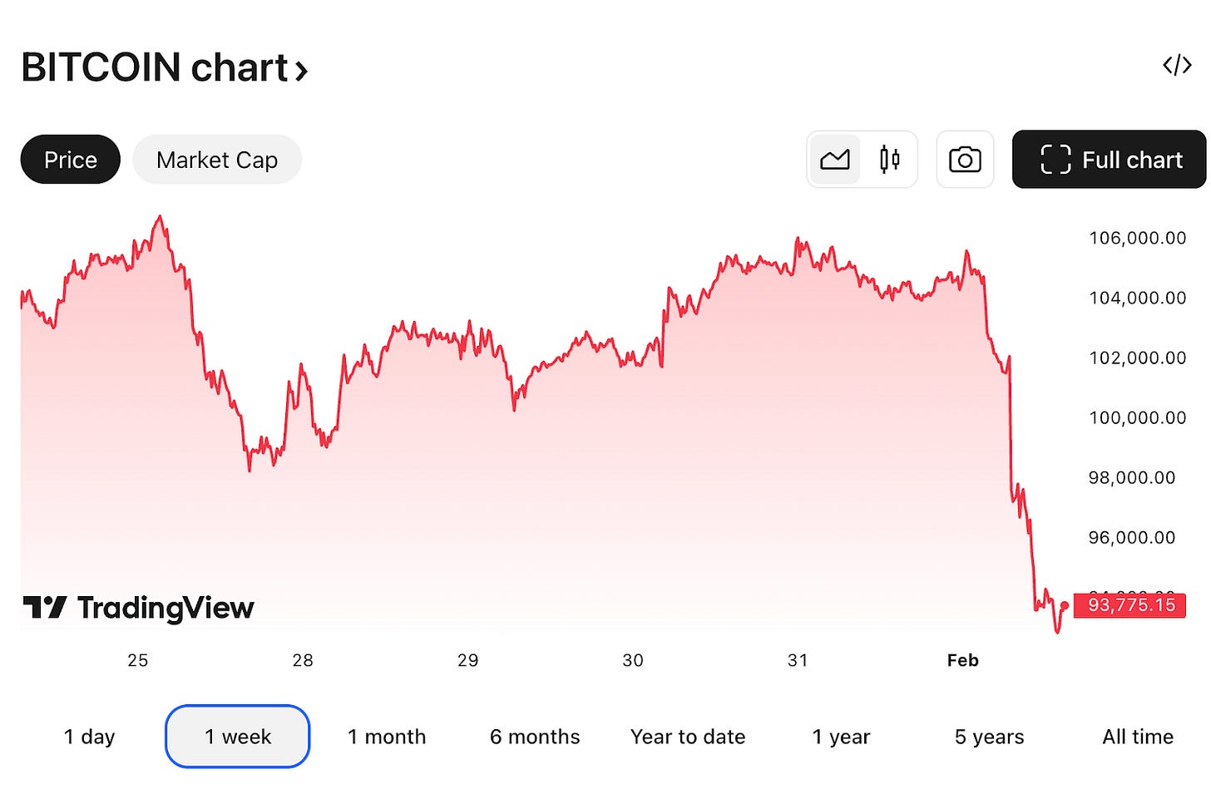Screen dimensions: 1211x789
Task: Expand the BITCOIN chart heading chevron
Action: [x=302, y=71]
